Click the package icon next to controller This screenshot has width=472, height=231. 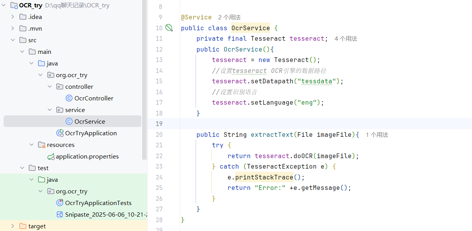coord(59,86)
